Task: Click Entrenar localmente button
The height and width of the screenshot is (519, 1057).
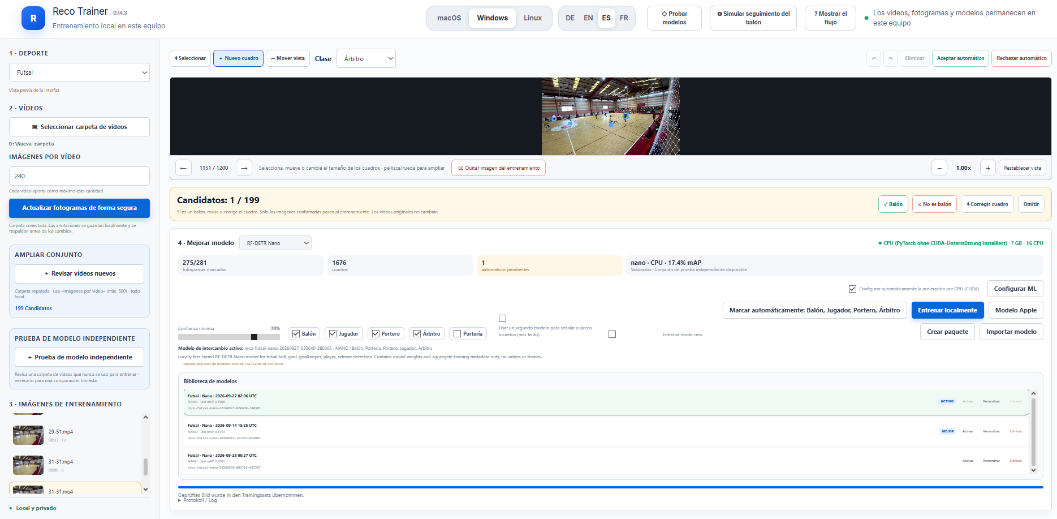Action: click(x=947, y=310)
